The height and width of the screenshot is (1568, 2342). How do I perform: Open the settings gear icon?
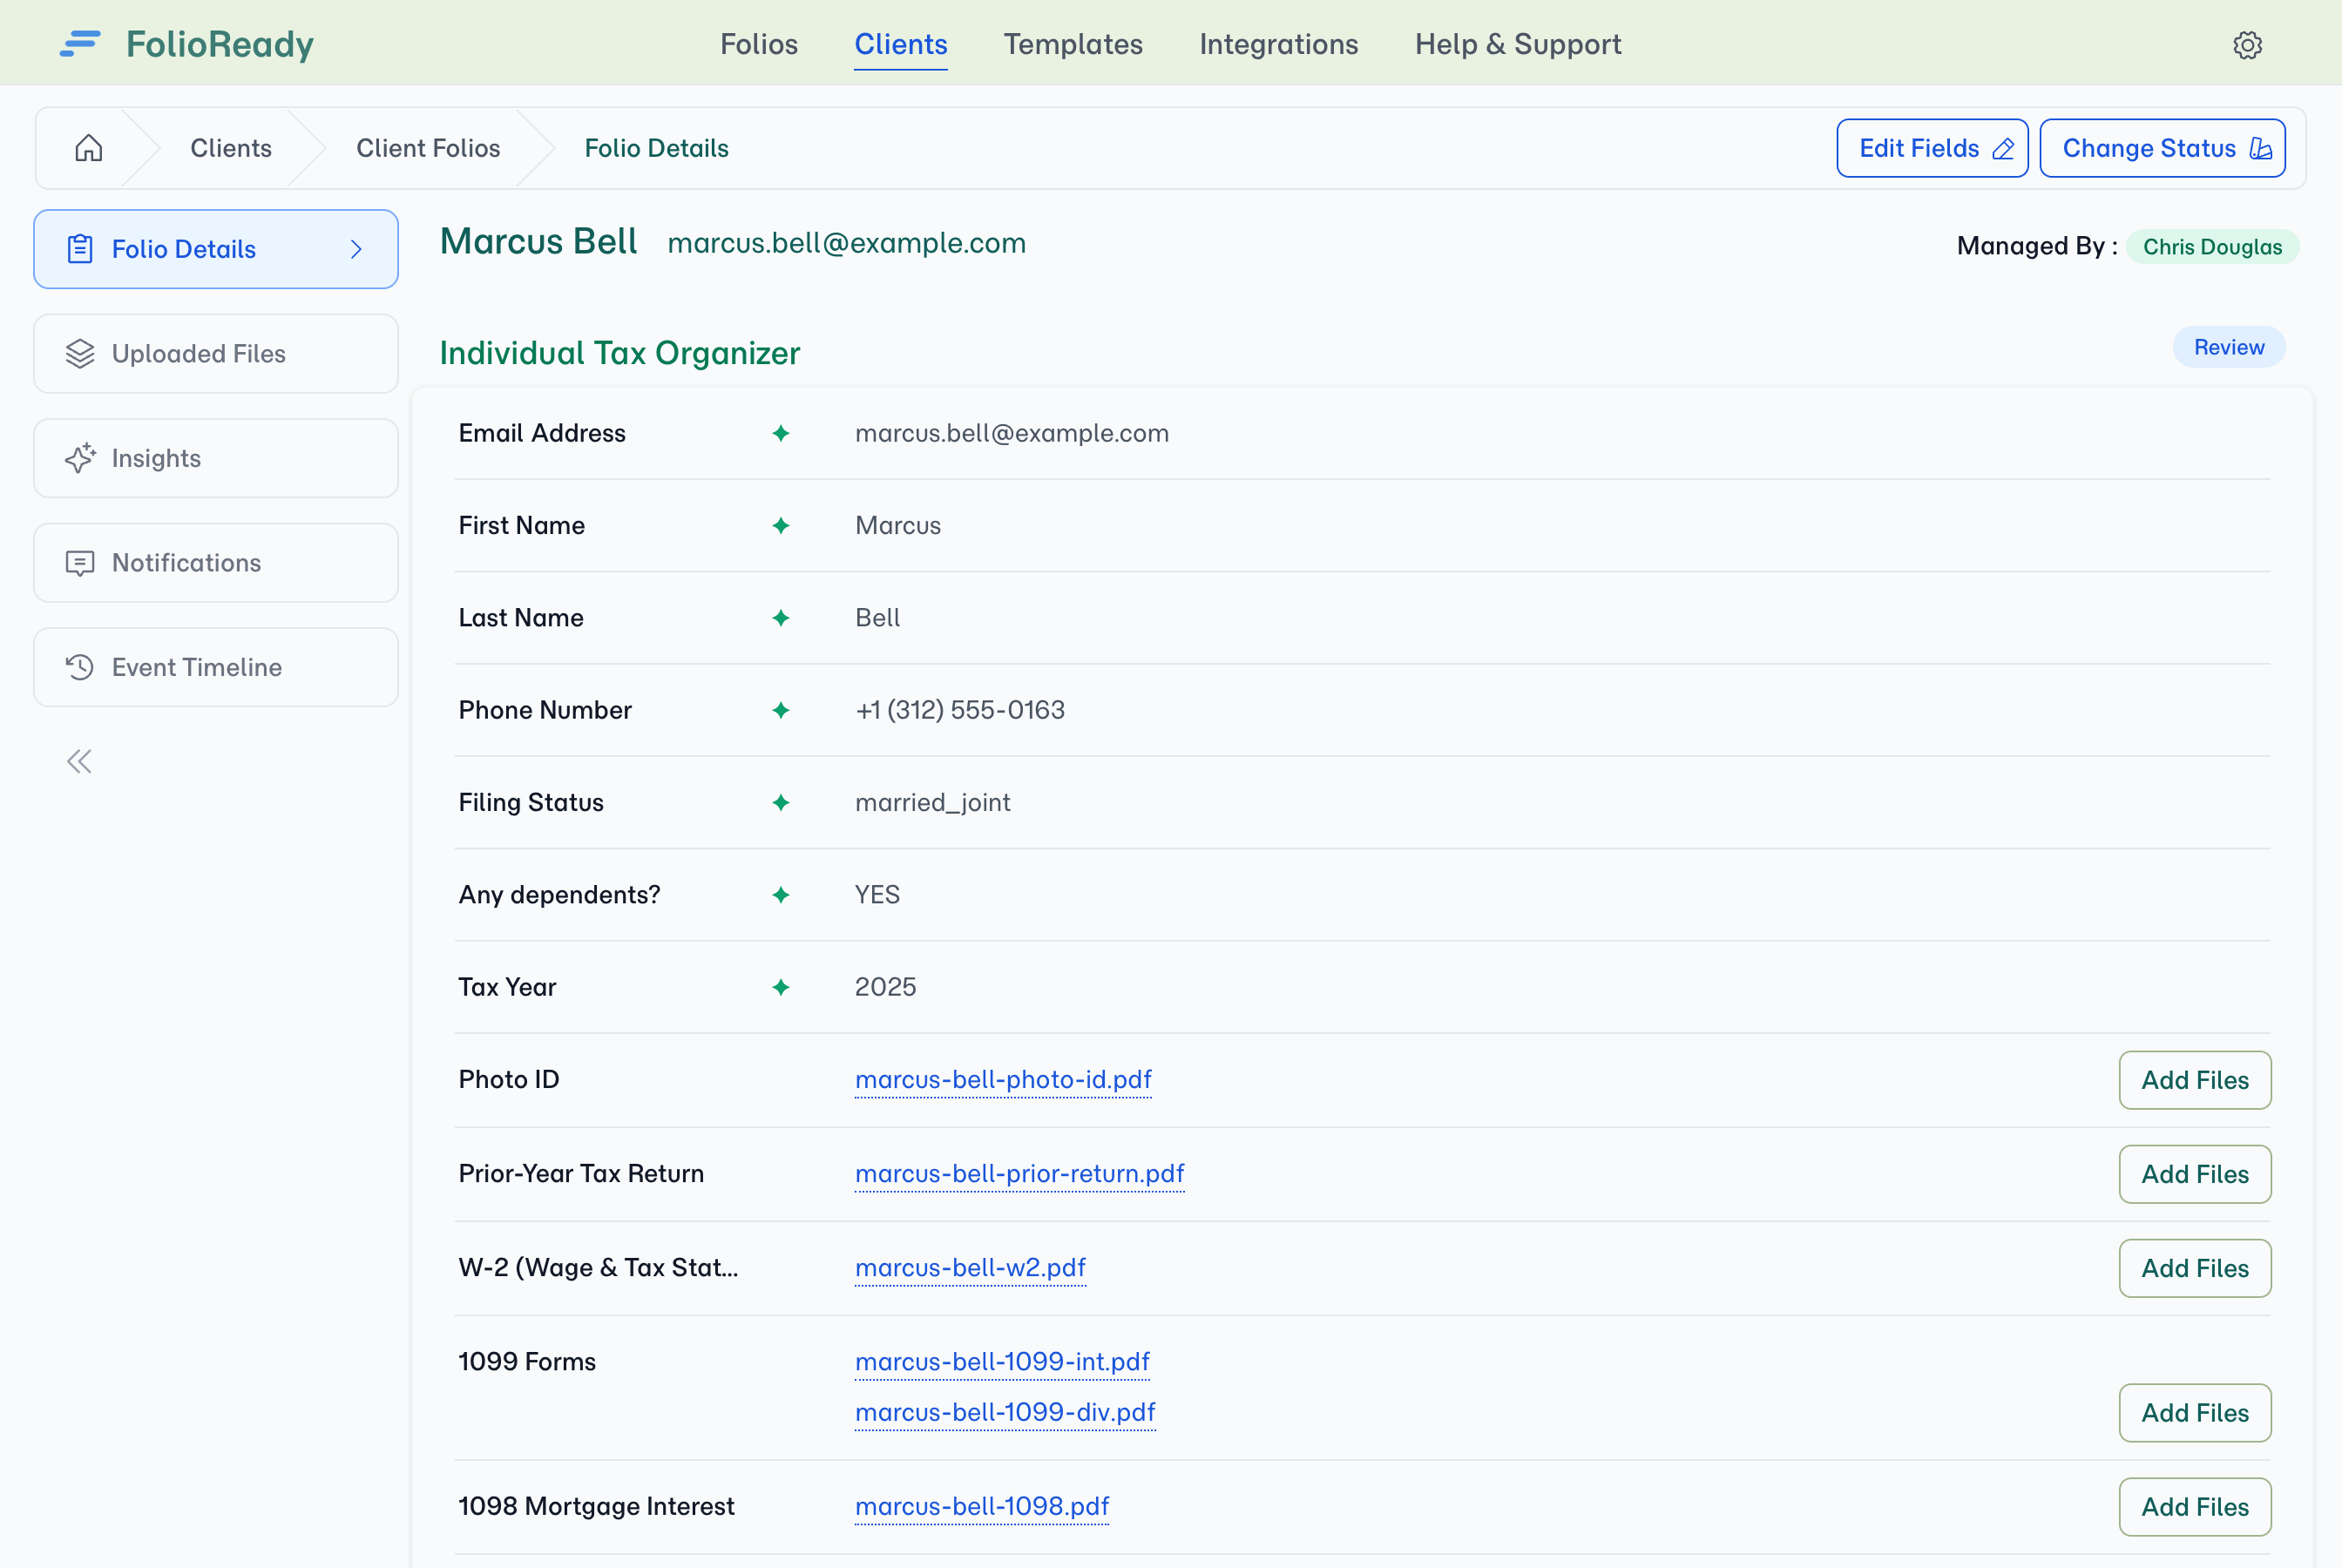(x=2247, y=45)
